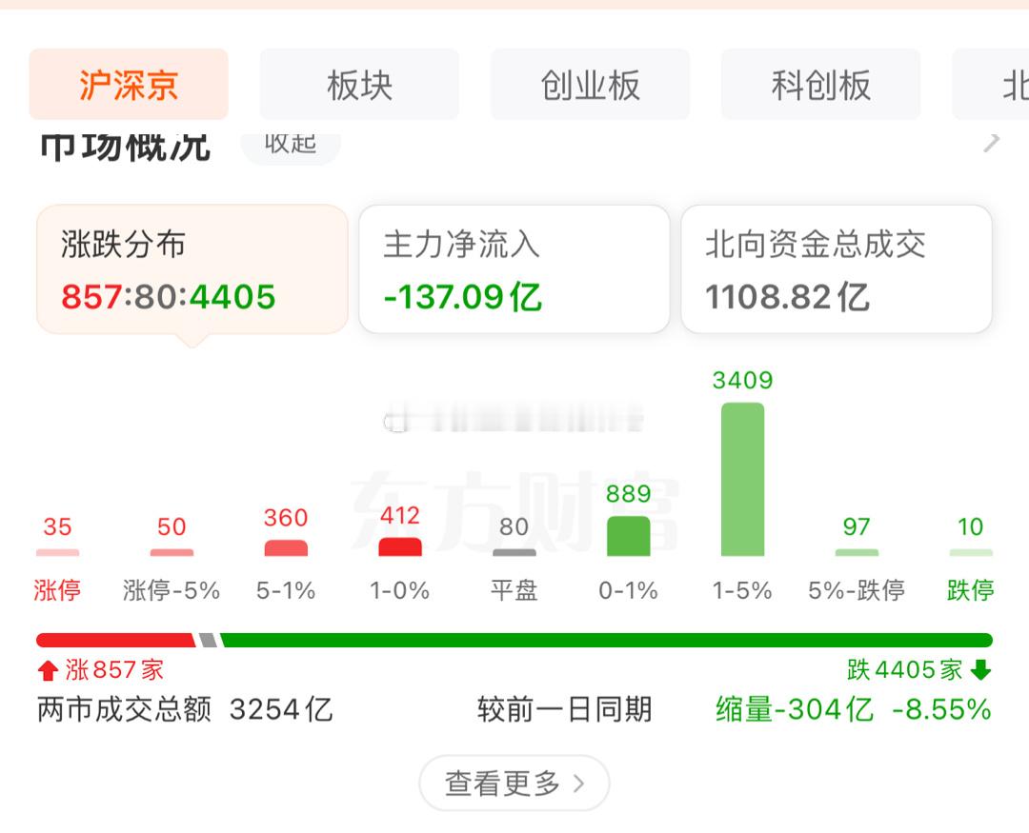Click the 857:80:4405 ratio value
Screen dimensions: 1029x833
point(169,297)
